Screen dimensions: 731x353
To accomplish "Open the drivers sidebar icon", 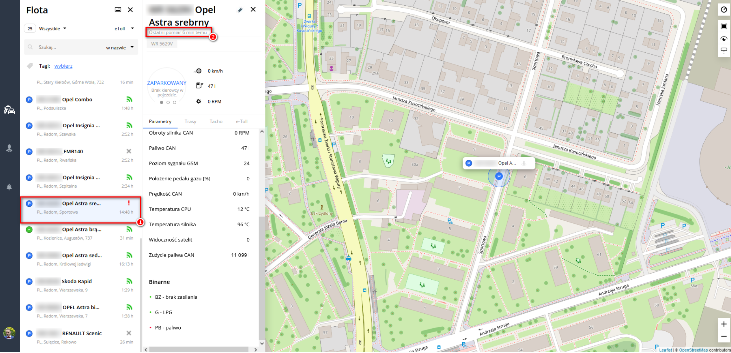I will click(x=9, y=148).
